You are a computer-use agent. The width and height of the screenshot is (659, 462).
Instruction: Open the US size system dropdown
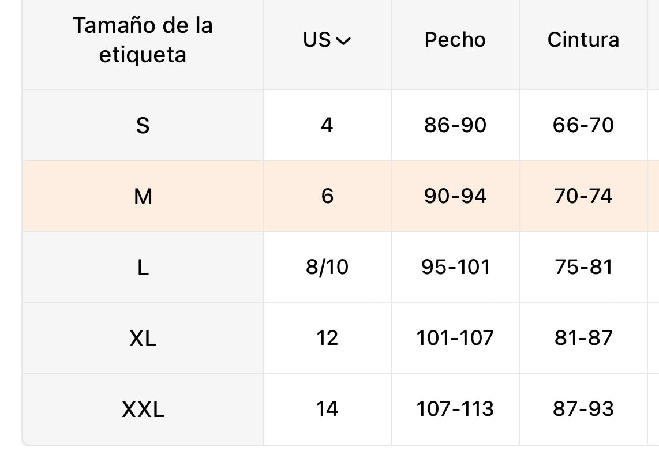click(x=327, y=40)
